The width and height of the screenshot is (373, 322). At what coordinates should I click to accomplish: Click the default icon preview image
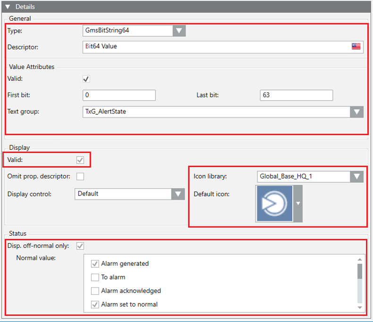click(274, 203)
